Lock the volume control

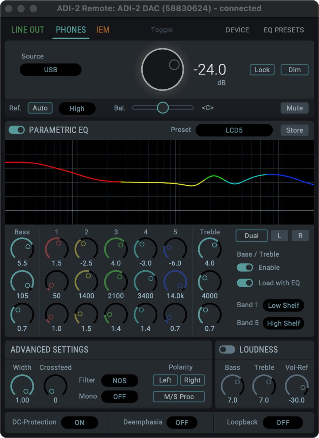click(262, 70)
